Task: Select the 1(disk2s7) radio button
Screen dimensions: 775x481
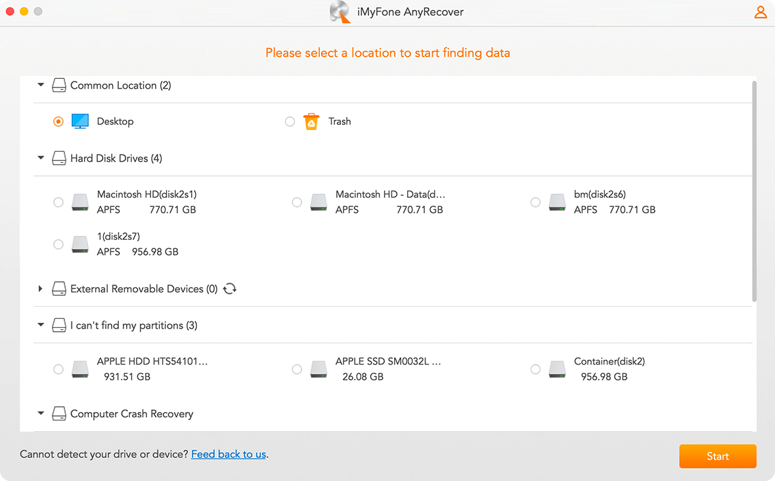Action: click(58, 244)
